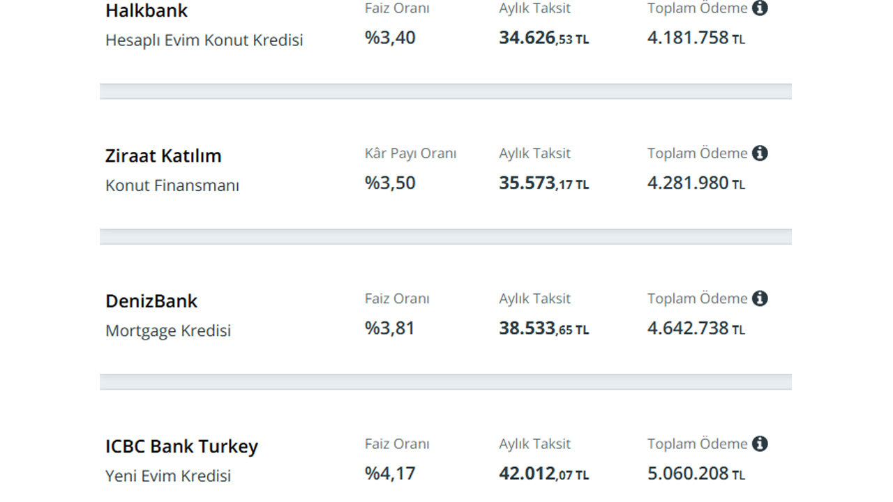Select ICBC interest rate %4,17
This screenshot has width=893, height=502.
(x=390, y=473)
